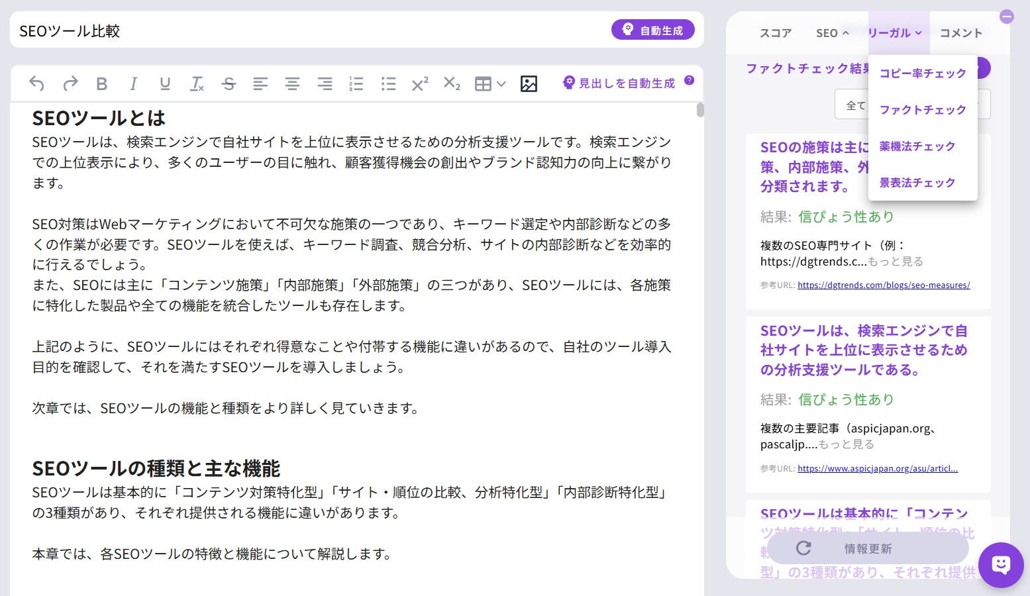The height and width of the screenshot is (596, 1030).
Task: Apply superscript formatting
Action: click(x=419, y=83)
